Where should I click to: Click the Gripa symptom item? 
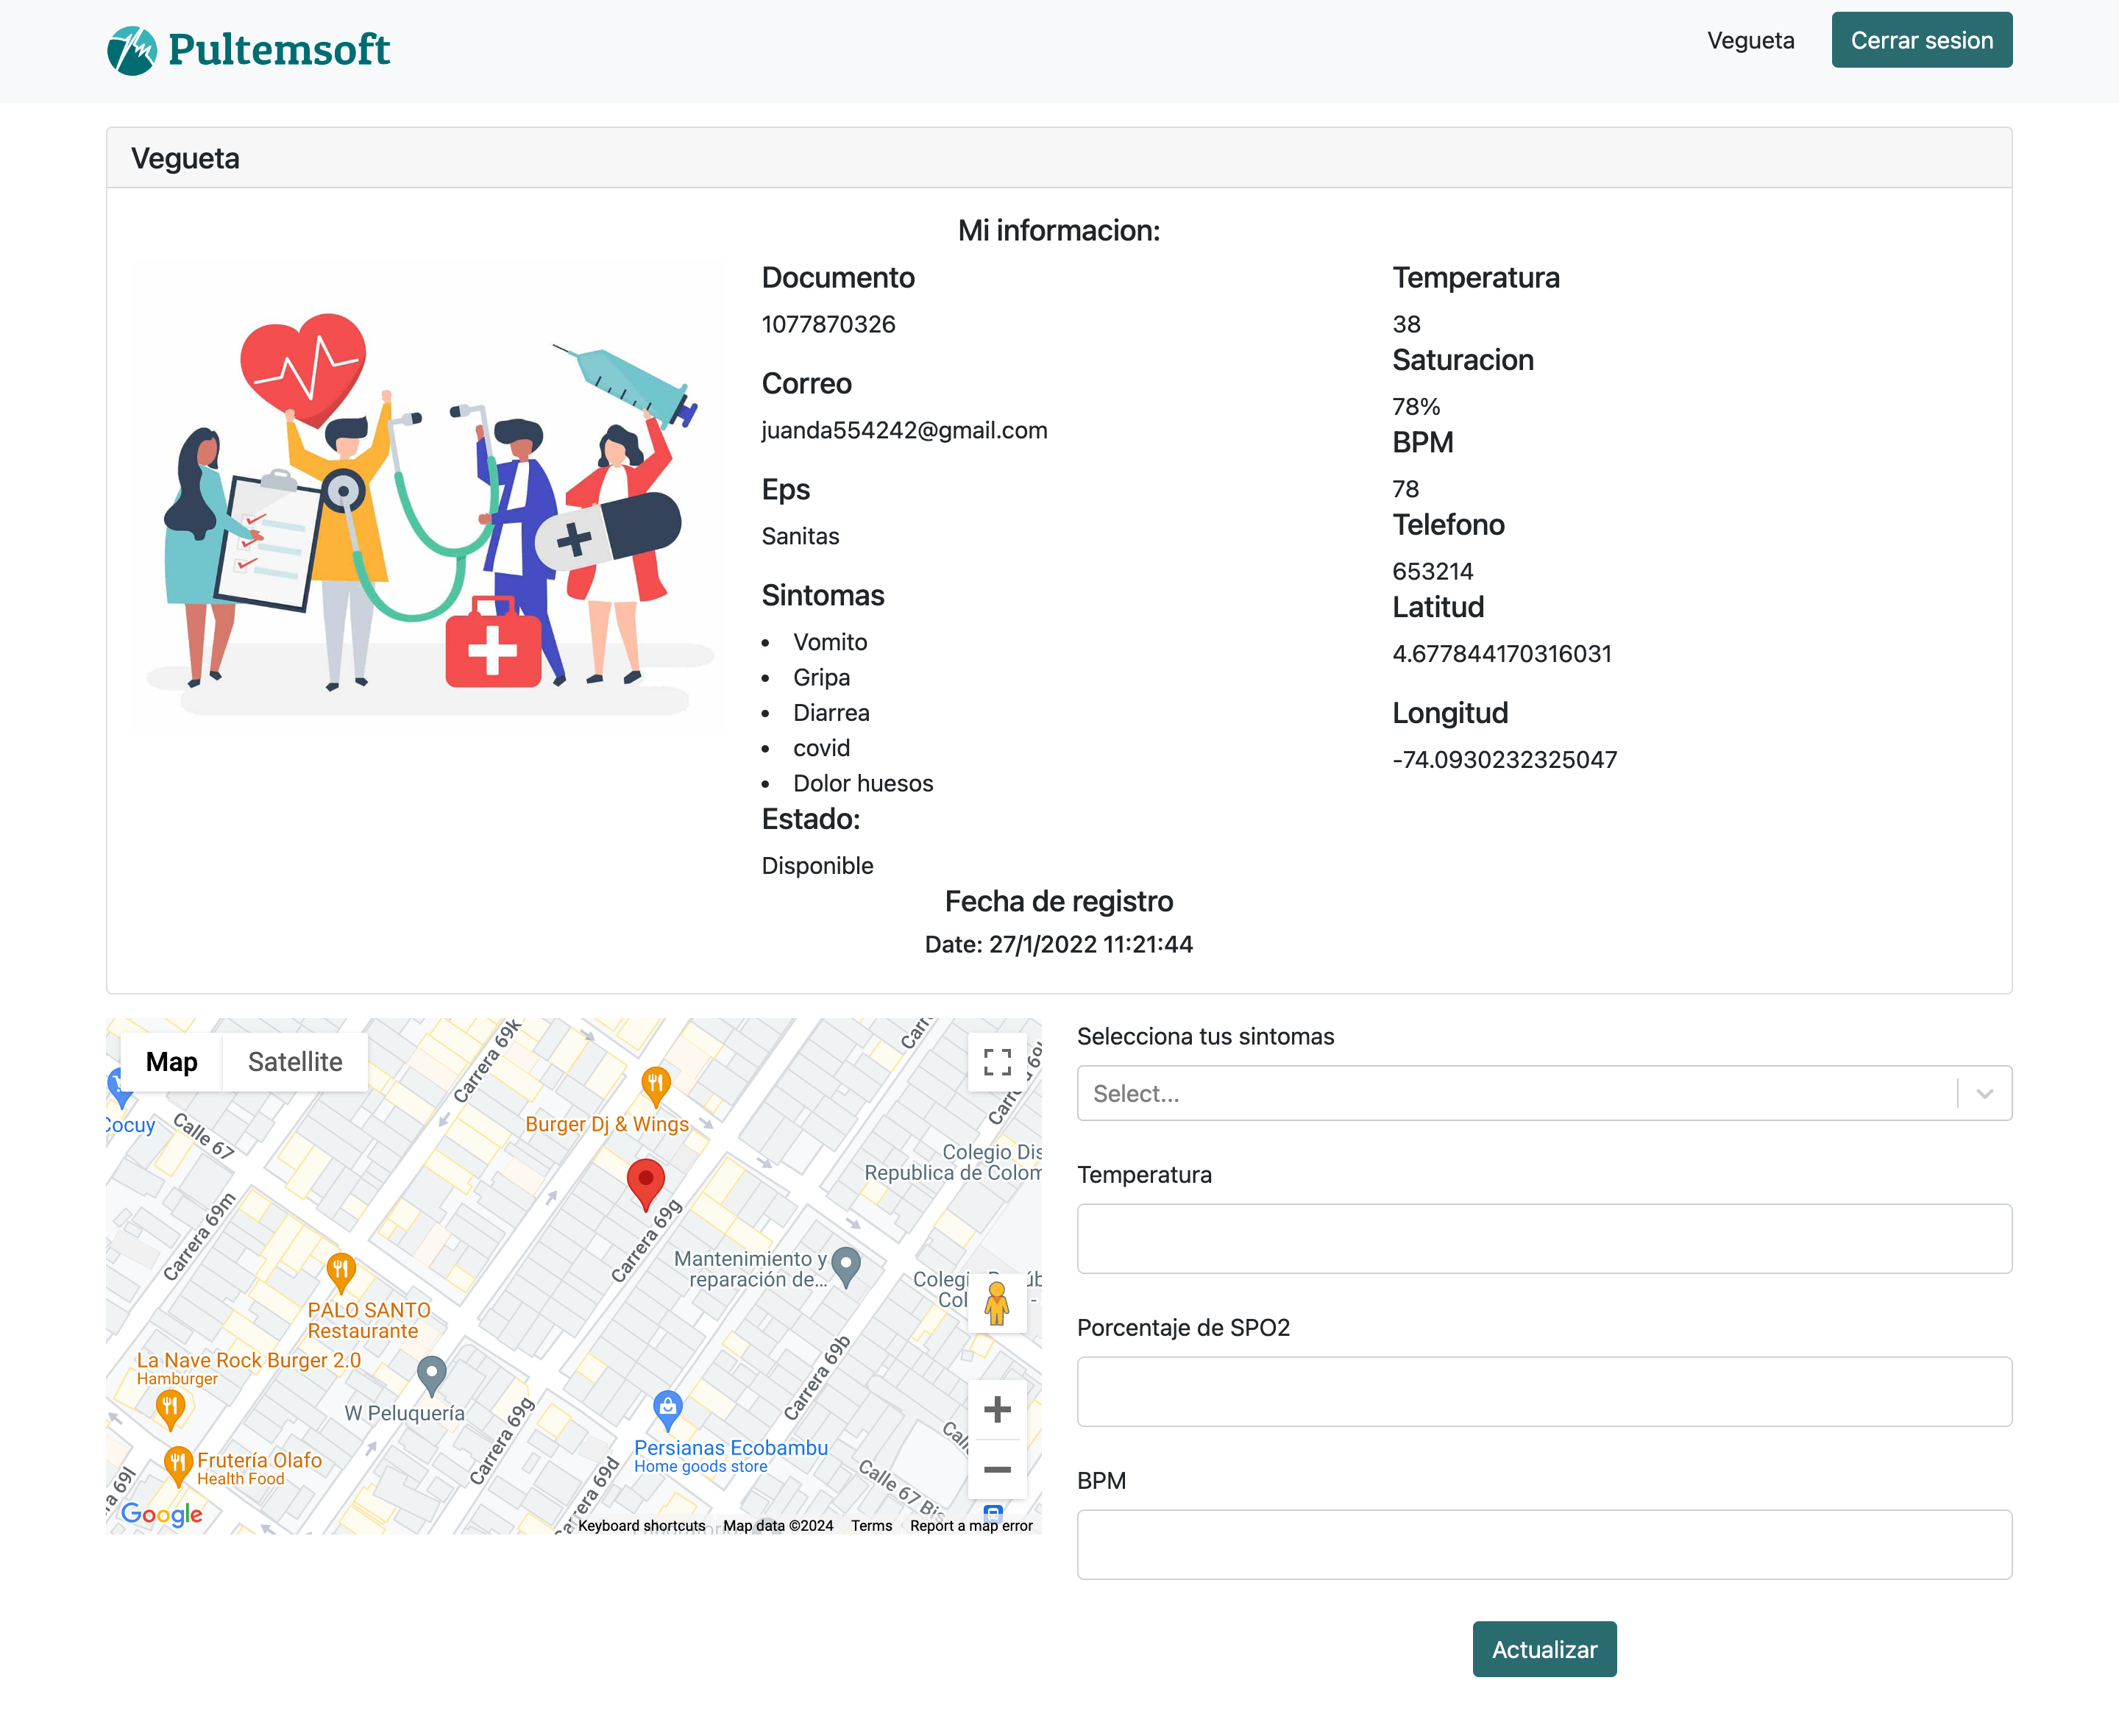821,678
